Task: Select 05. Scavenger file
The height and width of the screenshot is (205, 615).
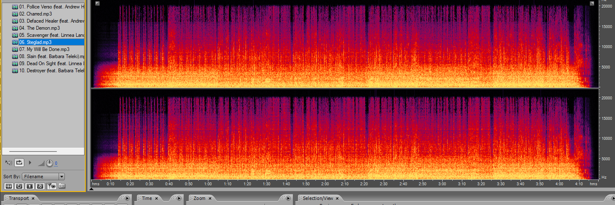Action: tap(51, 35)
